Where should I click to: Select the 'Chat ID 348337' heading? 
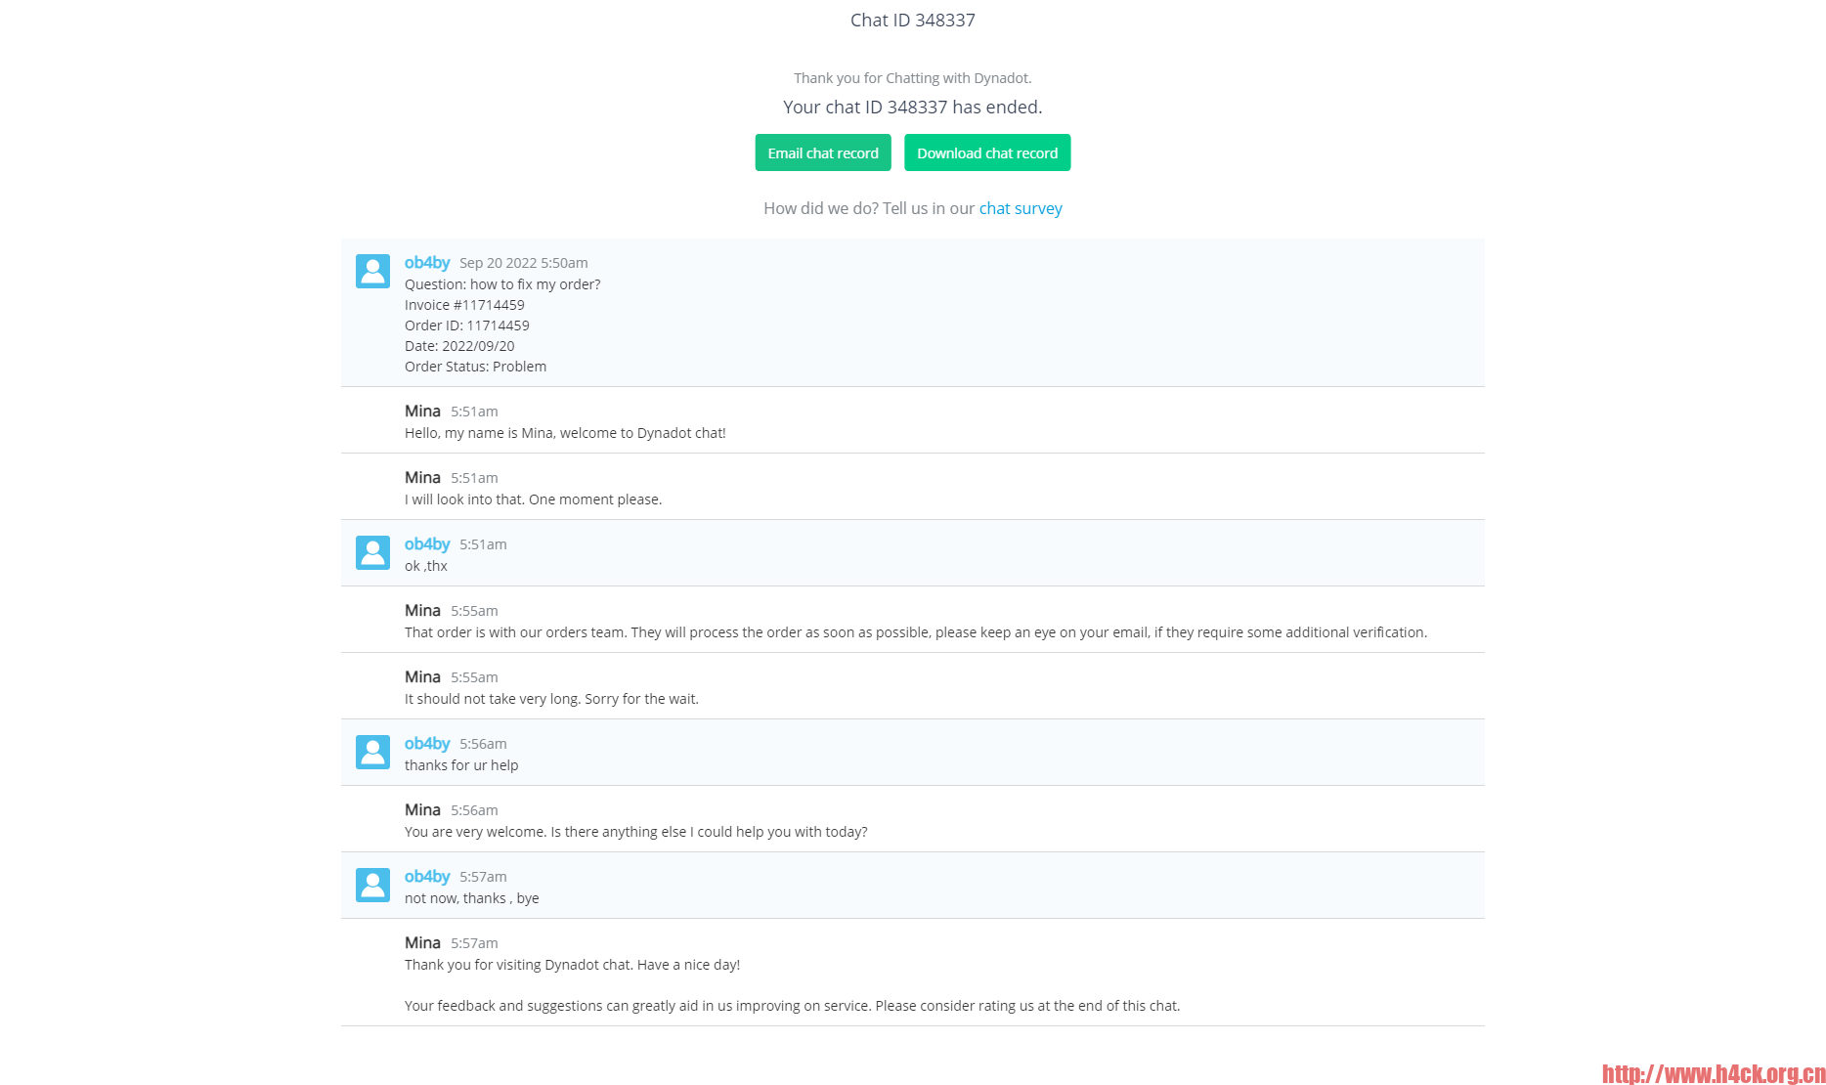(x=913, y=21)
